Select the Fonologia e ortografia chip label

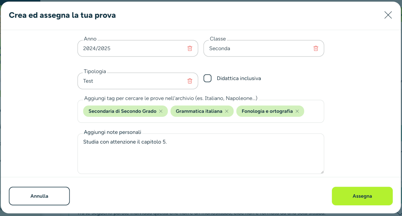tap(267, 111)
